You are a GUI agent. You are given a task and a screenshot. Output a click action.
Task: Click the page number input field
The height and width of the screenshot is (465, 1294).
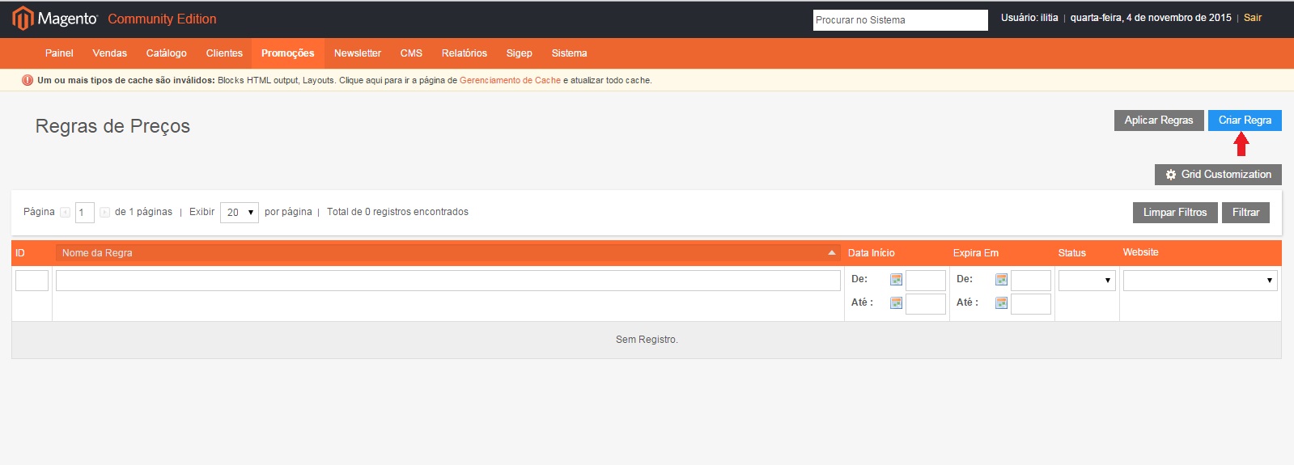click(x=85, y=213)
